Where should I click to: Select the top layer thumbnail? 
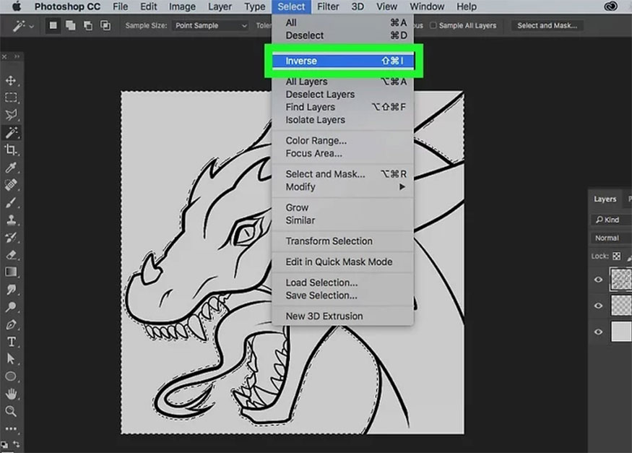621,279
